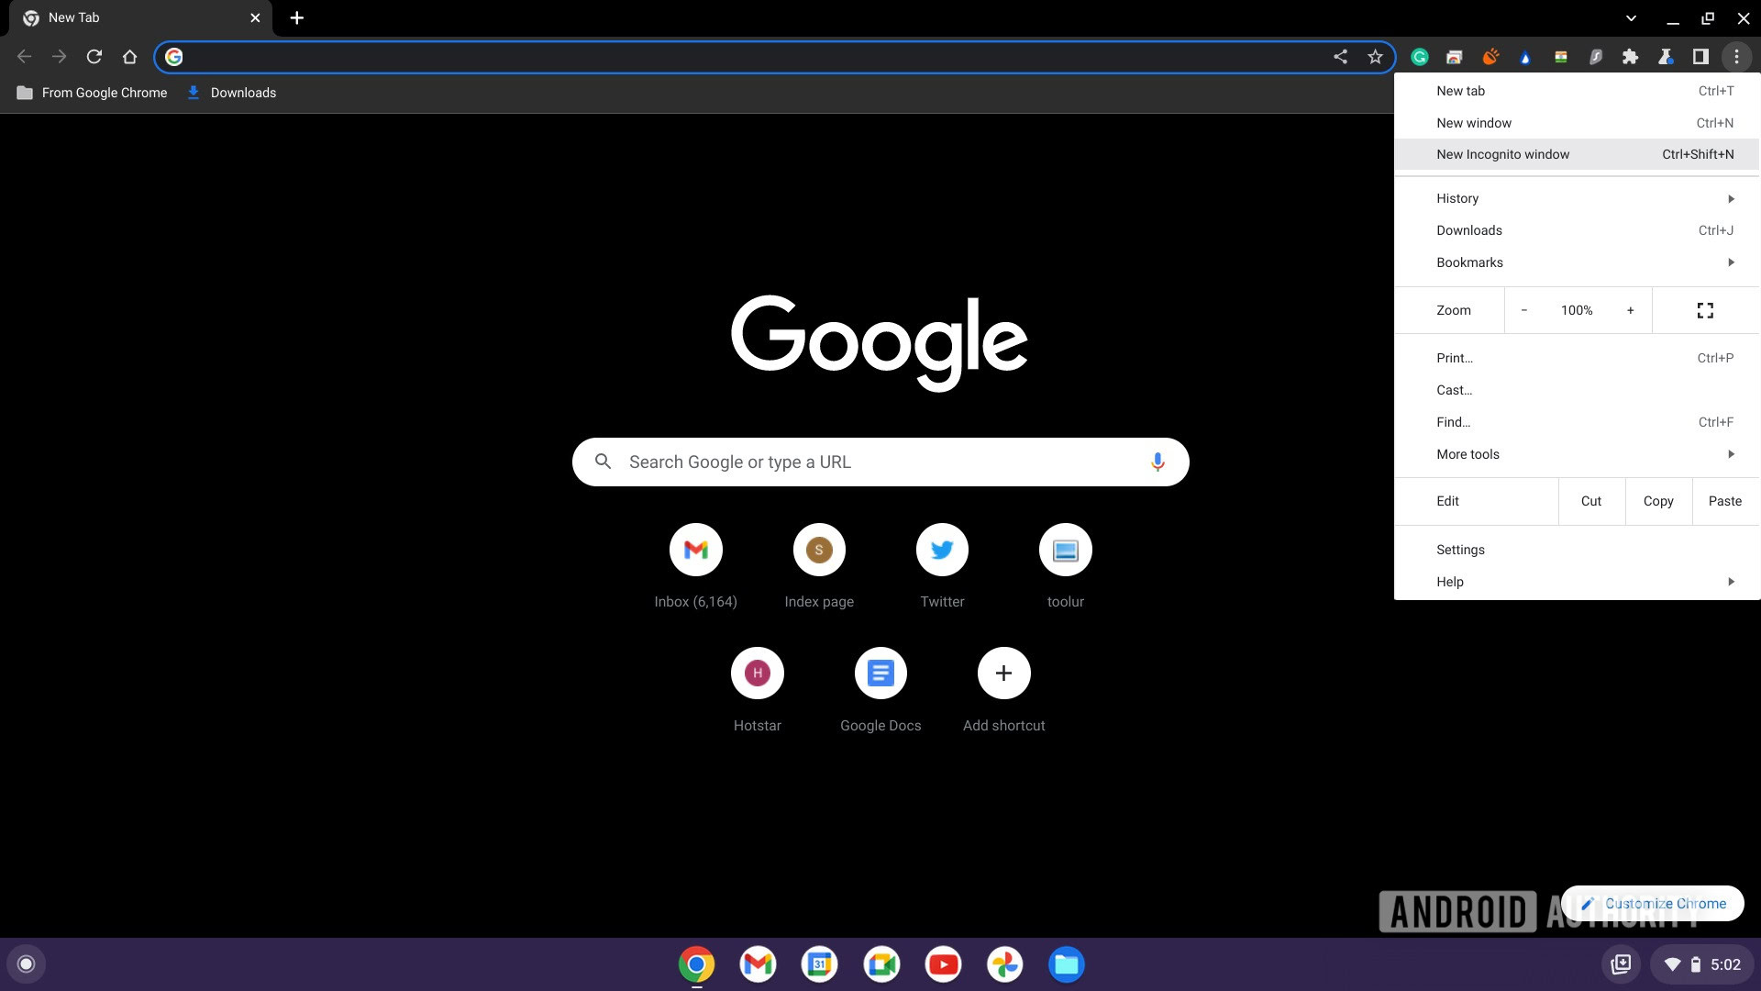Screen dimensions: 1761x991
Task: Click Add shortcut button on new tab
Action: pos(1004,673)
